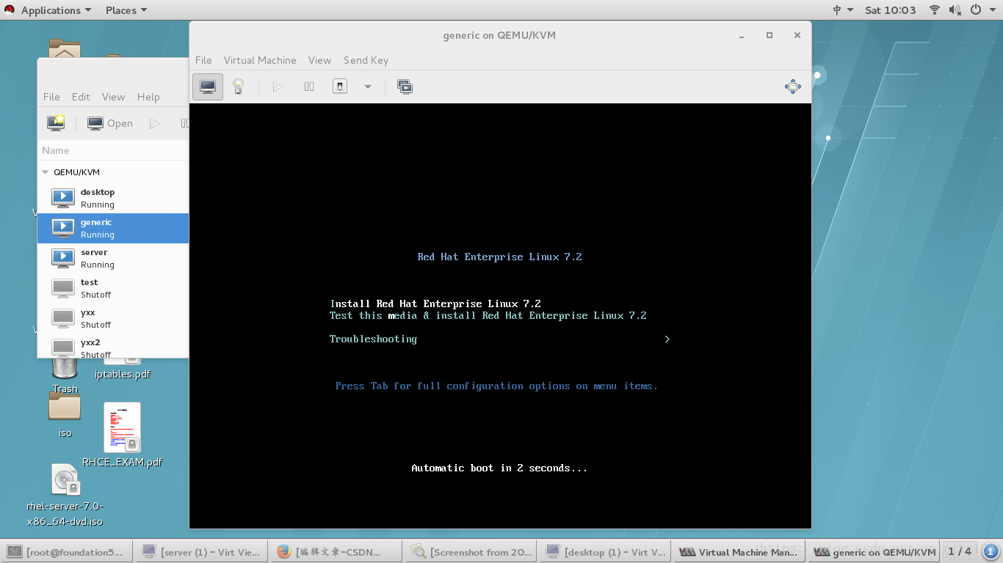Click the Name column header
1003x563 pixels.
[x=113, y=150]
